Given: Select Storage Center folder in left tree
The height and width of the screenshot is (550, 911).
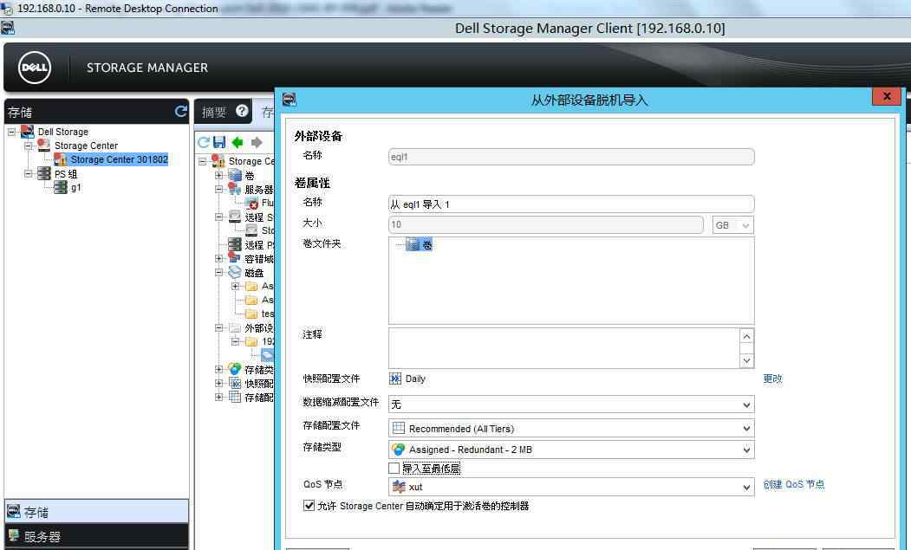Looking at the screenshot, I should click(86, 146).
